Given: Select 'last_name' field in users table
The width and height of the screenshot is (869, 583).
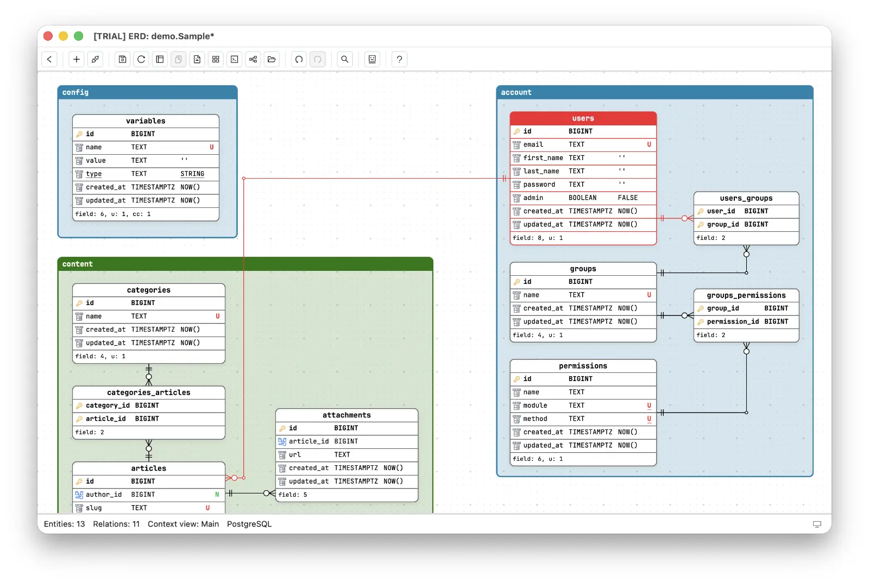Looking at the screenshot, I should click(583, 171).
